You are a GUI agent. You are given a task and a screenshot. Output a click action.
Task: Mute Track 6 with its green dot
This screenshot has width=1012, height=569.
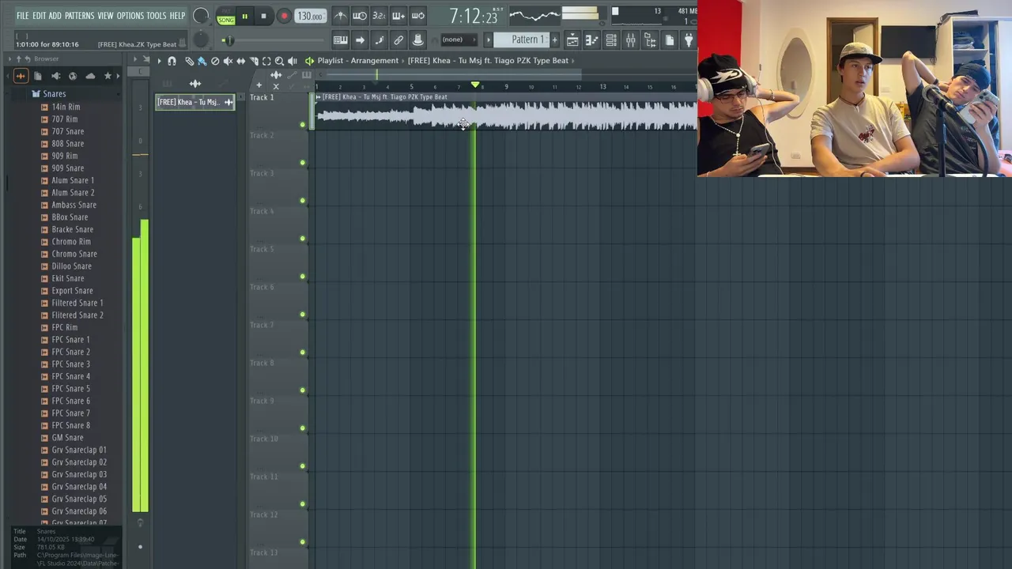coord(302,315)
